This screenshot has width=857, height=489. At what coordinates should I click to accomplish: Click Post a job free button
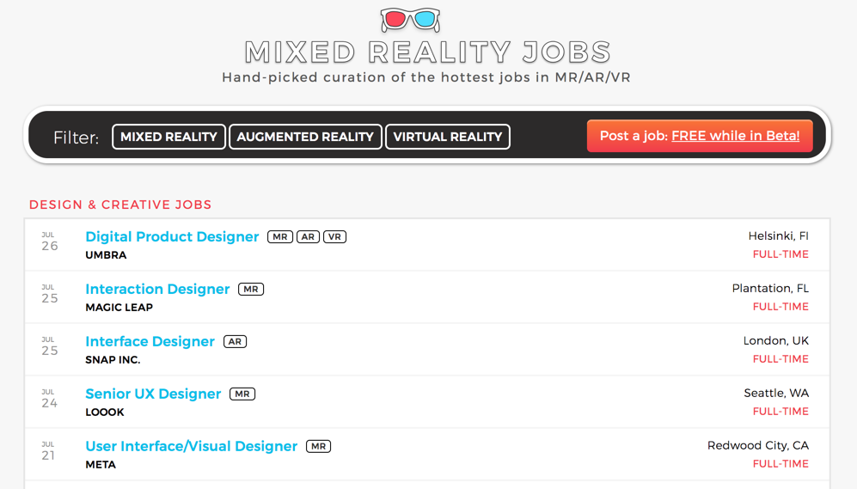(700, 136)
